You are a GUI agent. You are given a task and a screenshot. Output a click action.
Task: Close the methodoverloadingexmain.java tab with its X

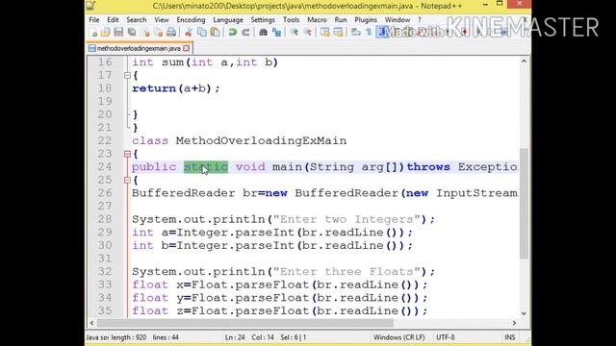click(x=186, y=48)
